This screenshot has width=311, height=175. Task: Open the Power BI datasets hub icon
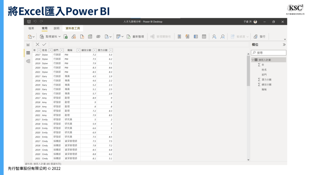[74, 36]
